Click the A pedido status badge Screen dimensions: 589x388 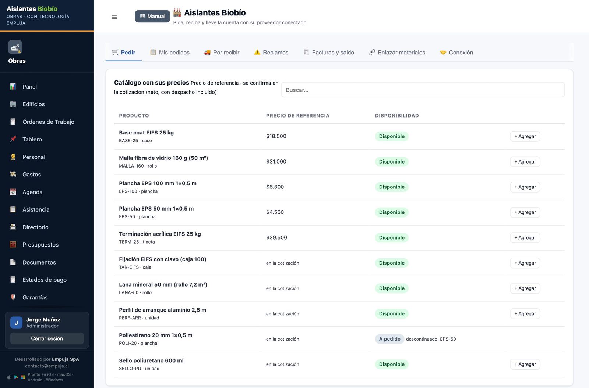[x=389, y=339]
